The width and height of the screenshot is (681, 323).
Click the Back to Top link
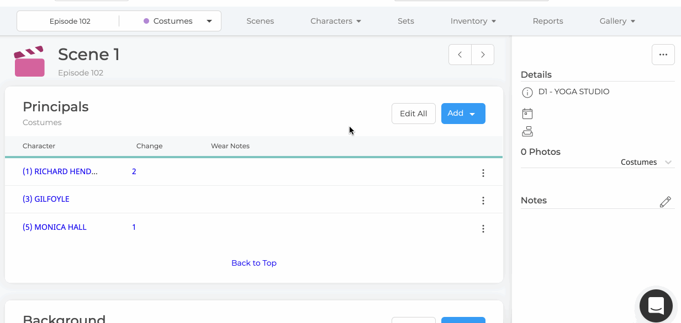coord(254,263)
